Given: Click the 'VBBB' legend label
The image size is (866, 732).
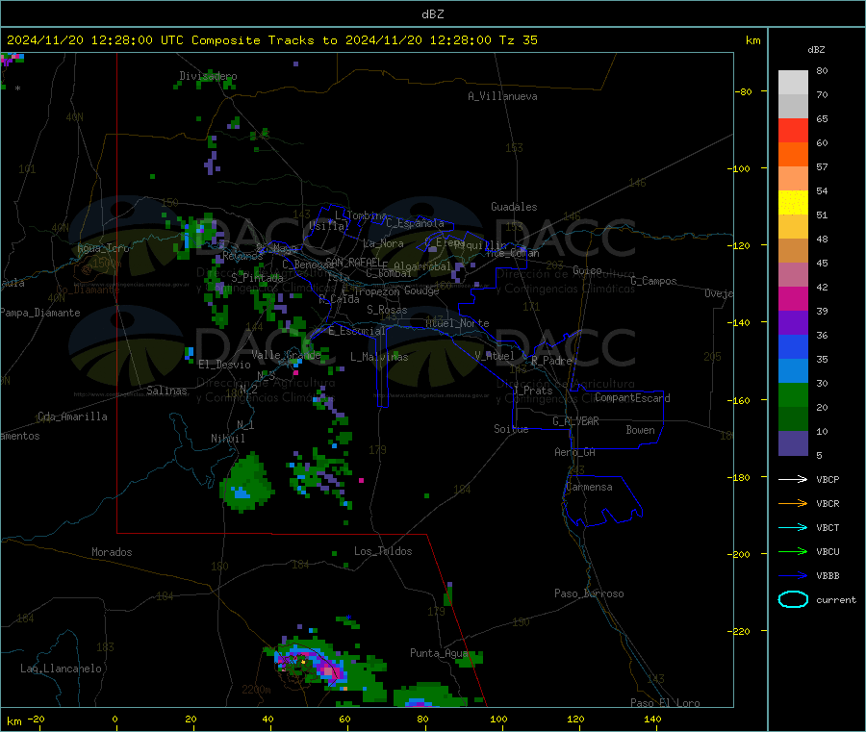Looking at the screenshot, I should (x=828, y=576).
